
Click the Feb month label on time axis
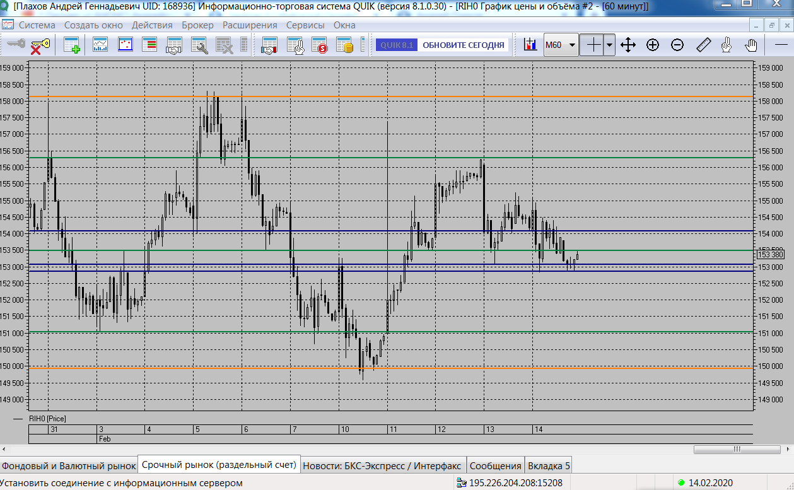[105, 438]
